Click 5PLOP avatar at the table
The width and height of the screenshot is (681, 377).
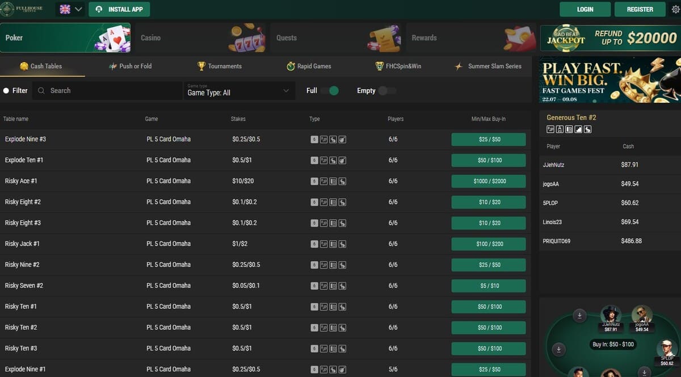[667, 349]
